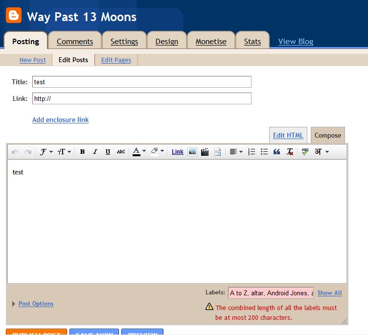Toggle underline formatting
The height and width of the screenshot is (335, 368).
[108, 152]
